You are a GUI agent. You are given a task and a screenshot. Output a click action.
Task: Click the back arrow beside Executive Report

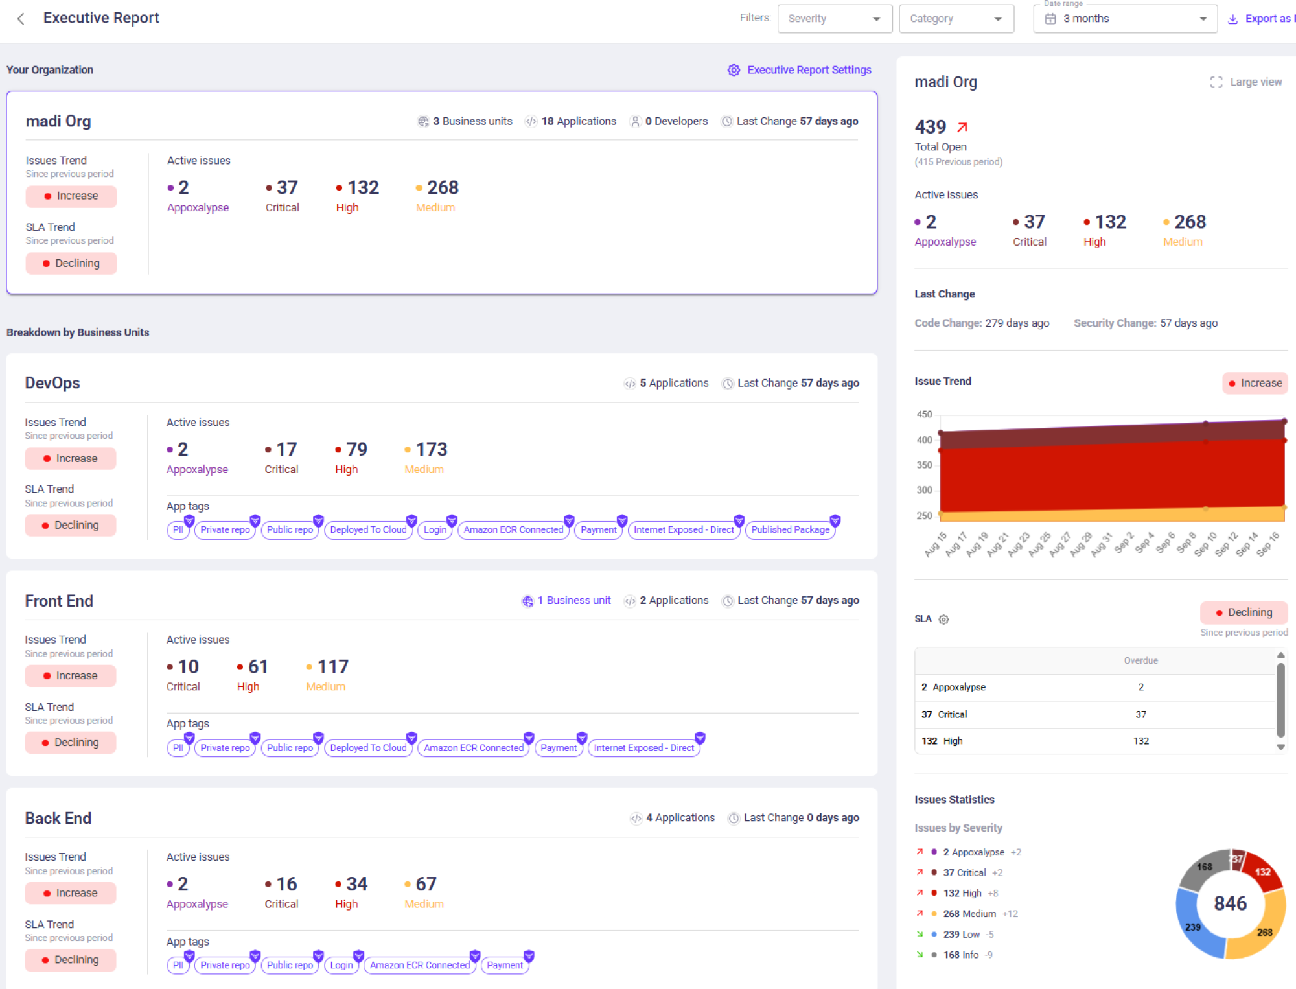coord(21,19)
